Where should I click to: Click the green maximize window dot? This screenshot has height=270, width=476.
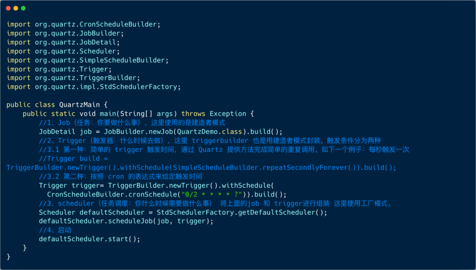point(23,8)
